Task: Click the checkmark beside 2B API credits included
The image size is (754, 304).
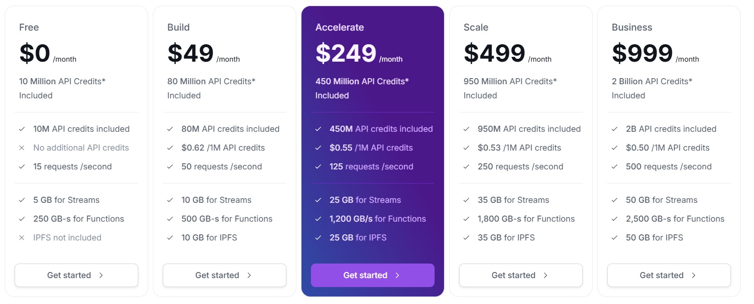Action: click(615, 128)
